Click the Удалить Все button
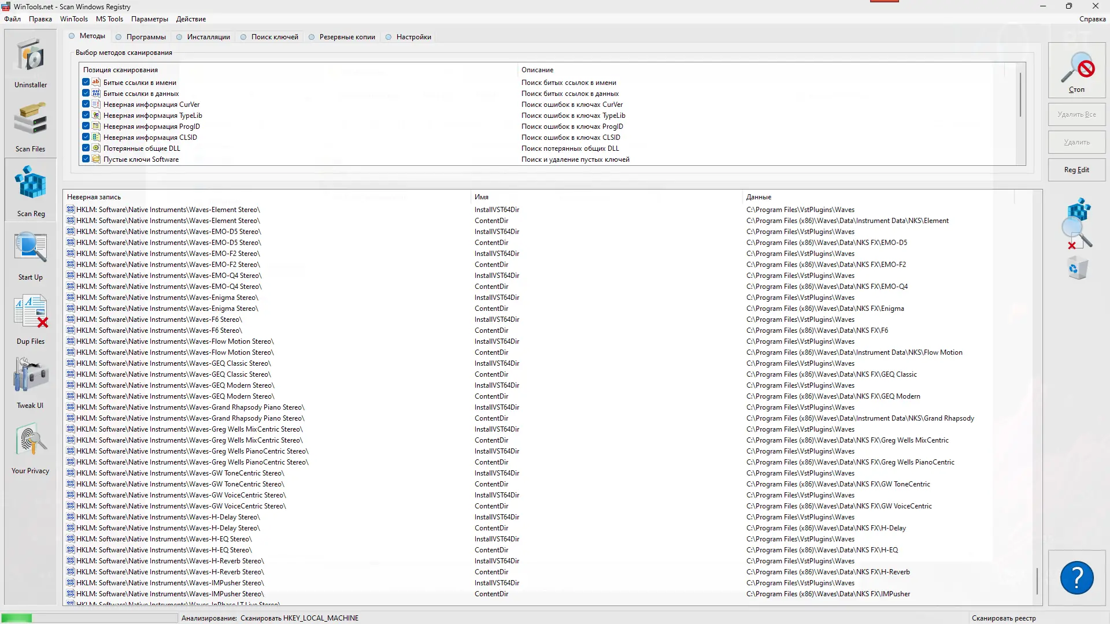This screenshot has height=624, width=1110. tap(1076, 114)
